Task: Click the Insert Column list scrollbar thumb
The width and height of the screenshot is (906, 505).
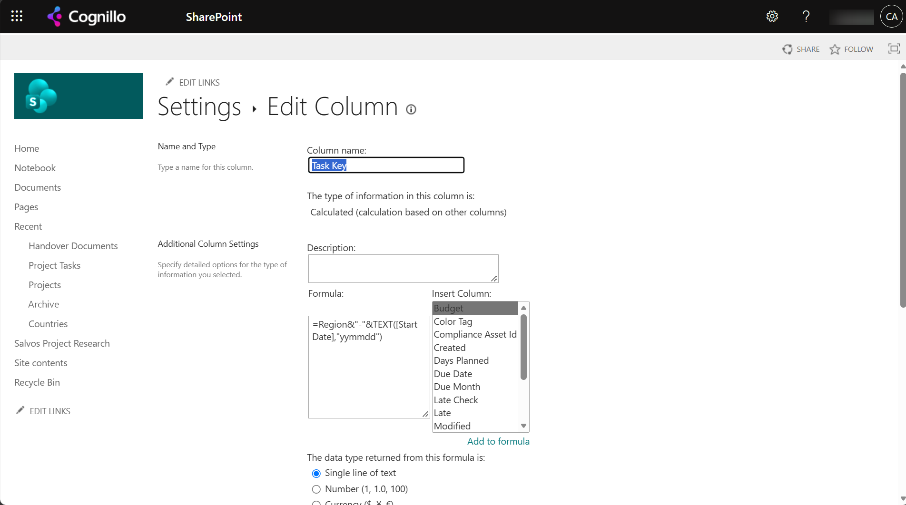Action: (x=523, y=347)
